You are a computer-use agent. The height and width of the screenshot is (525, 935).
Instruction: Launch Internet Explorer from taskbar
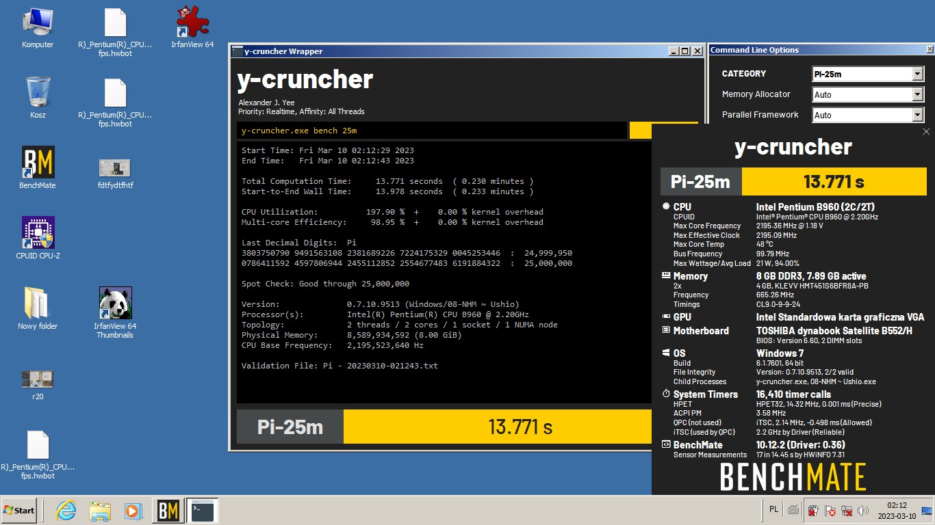(66, 510)
